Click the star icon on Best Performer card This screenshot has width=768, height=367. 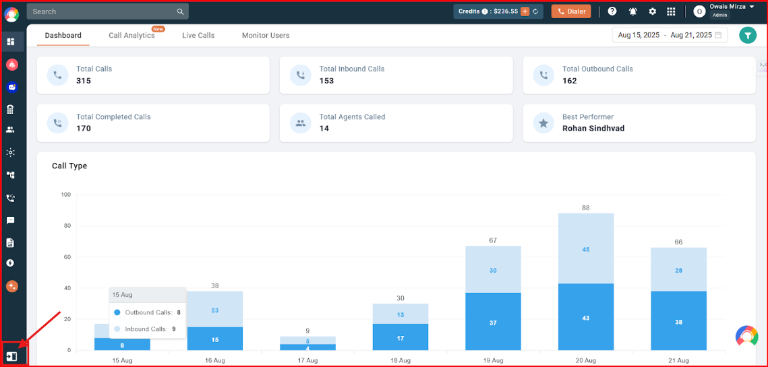point(543,123)
